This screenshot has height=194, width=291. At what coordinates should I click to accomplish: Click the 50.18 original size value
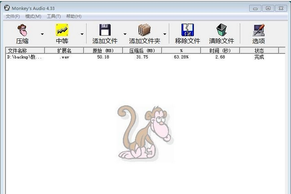click(103, 57)
